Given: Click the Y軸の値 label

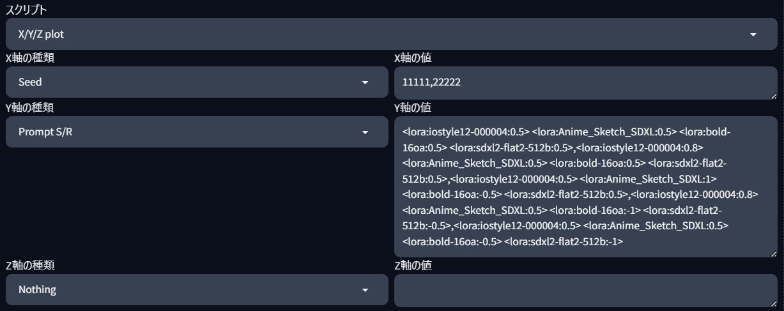Looking at the screenshot, I should pyautogui.click(x=413, y=107).
